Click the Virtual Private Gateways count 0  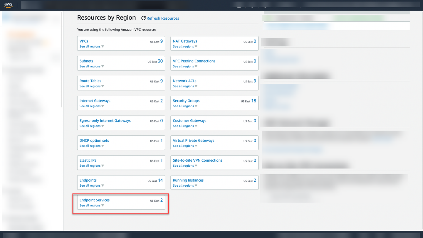click(255, 141)
